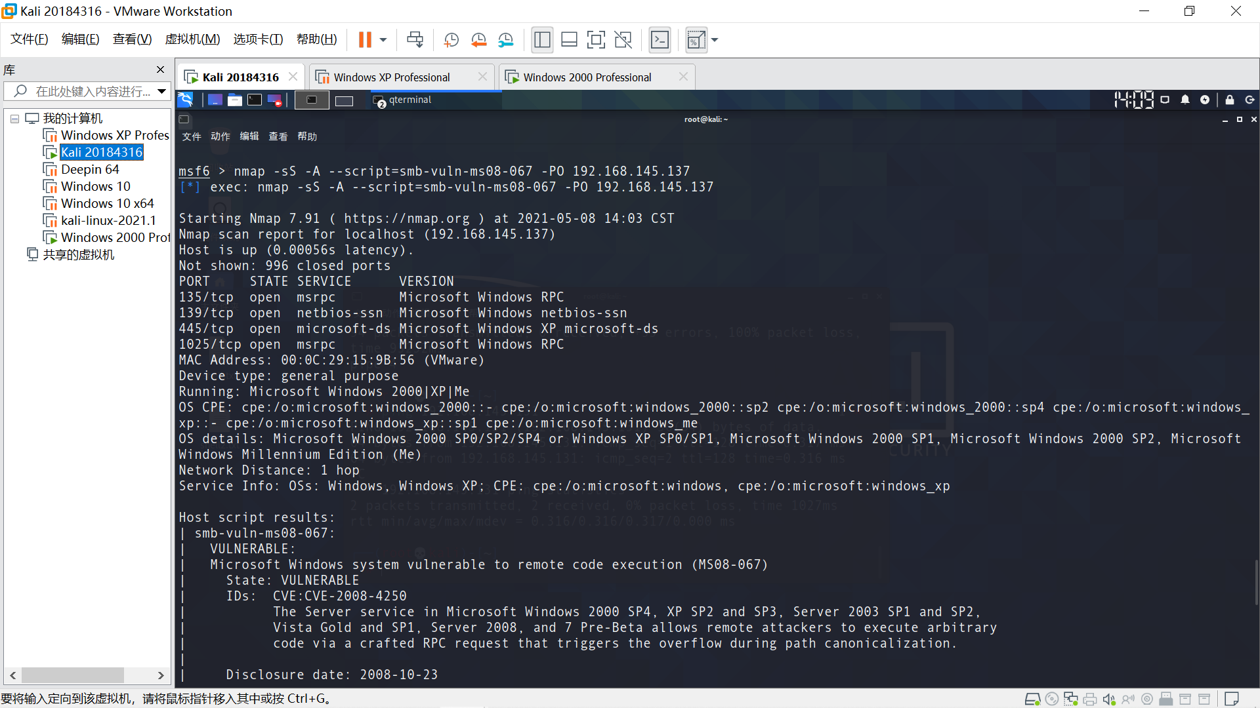1260x708 pixels.
Task: Open the power options dropdown arrow
Action: [383, 40]
